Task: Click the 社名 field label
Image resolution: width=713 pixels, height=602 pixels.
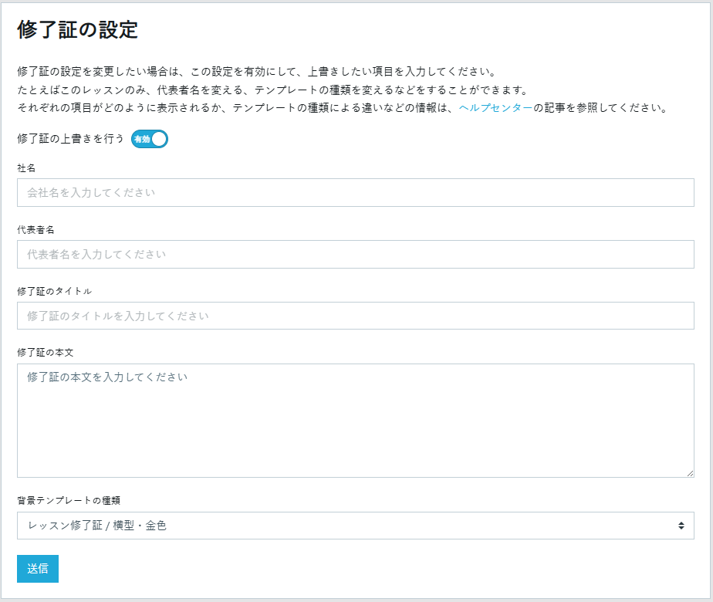Action: (x=26, y=168)
